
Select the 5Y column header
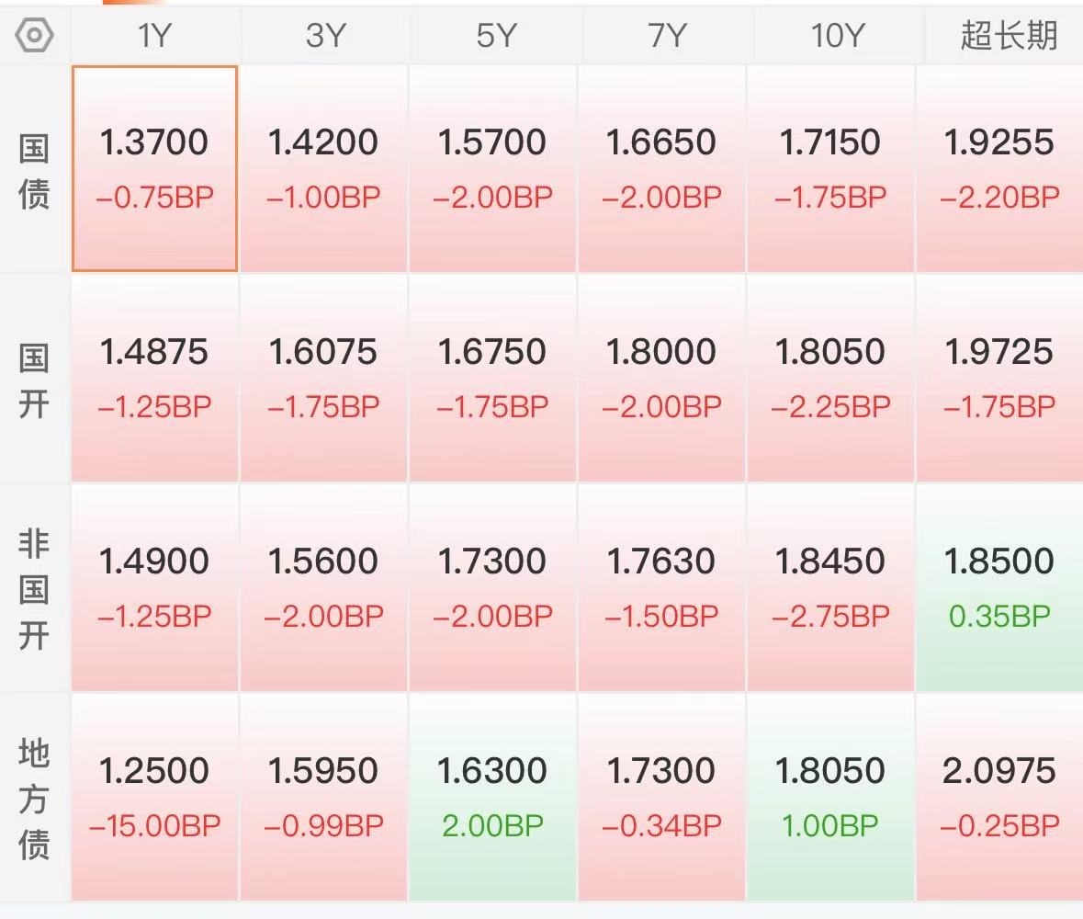point(494,35)
